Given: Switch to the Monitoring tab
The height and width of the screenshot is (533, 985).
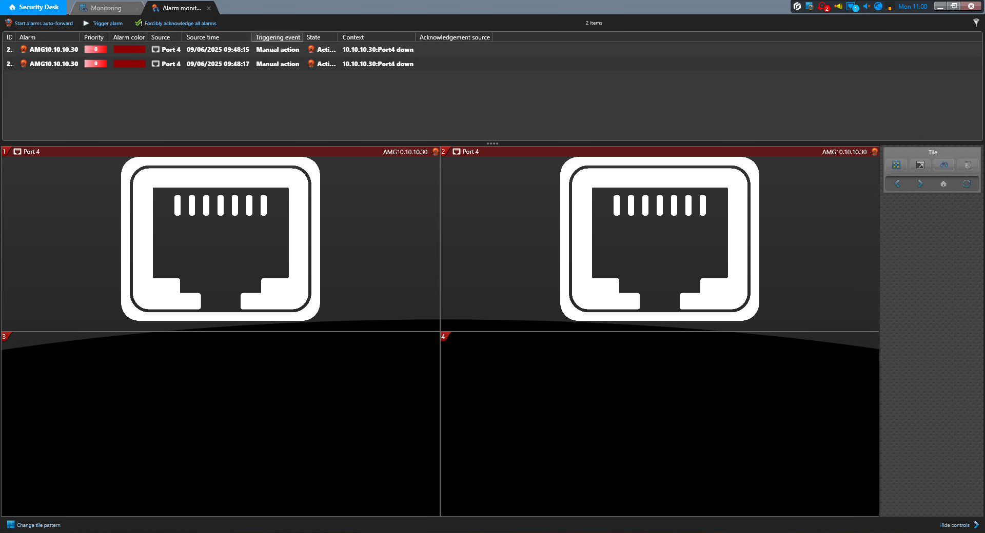Looking at the screenshot, I should (x=106, y=8).
